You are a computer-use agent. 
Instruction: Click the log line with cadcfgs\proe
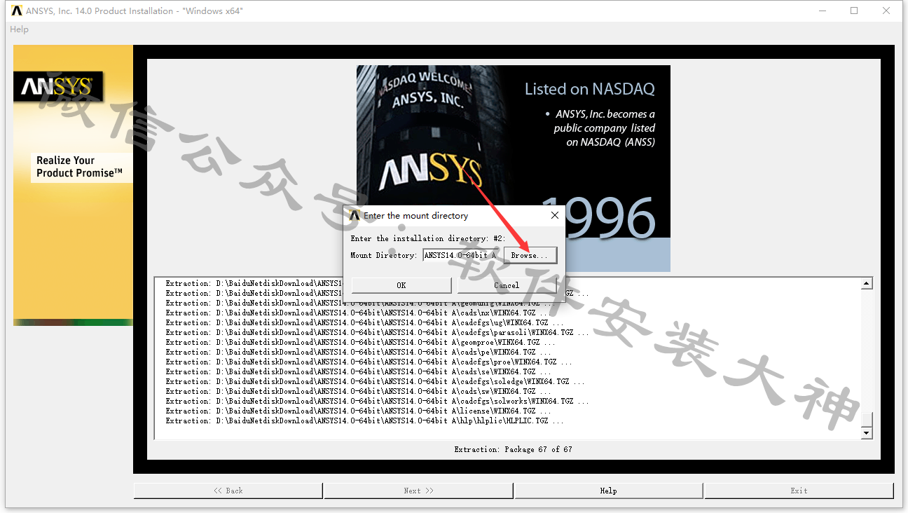point(369,362)
